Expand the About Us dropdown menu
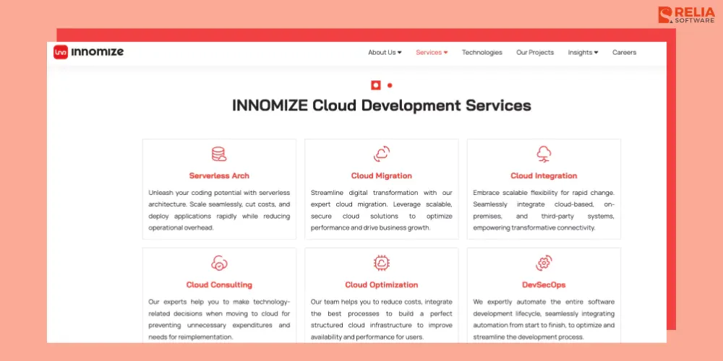This screenshot has width=723, height=361. [x=385, y=53]
